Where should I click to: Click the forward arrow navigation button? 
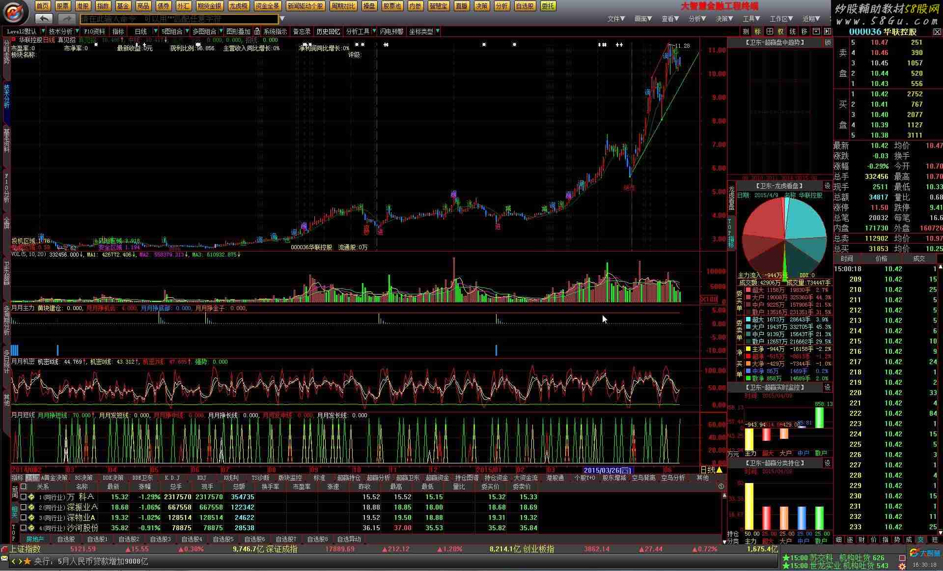[66, 19]
